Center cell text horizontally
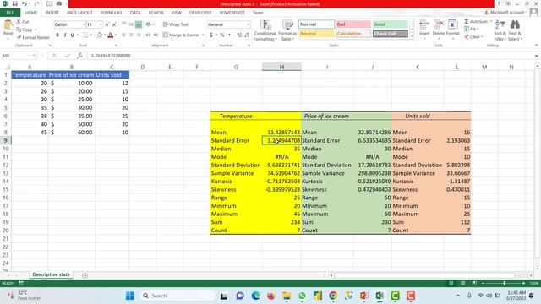Image resolution: width=541 pixels, height=304 pixels. point(131,35)
